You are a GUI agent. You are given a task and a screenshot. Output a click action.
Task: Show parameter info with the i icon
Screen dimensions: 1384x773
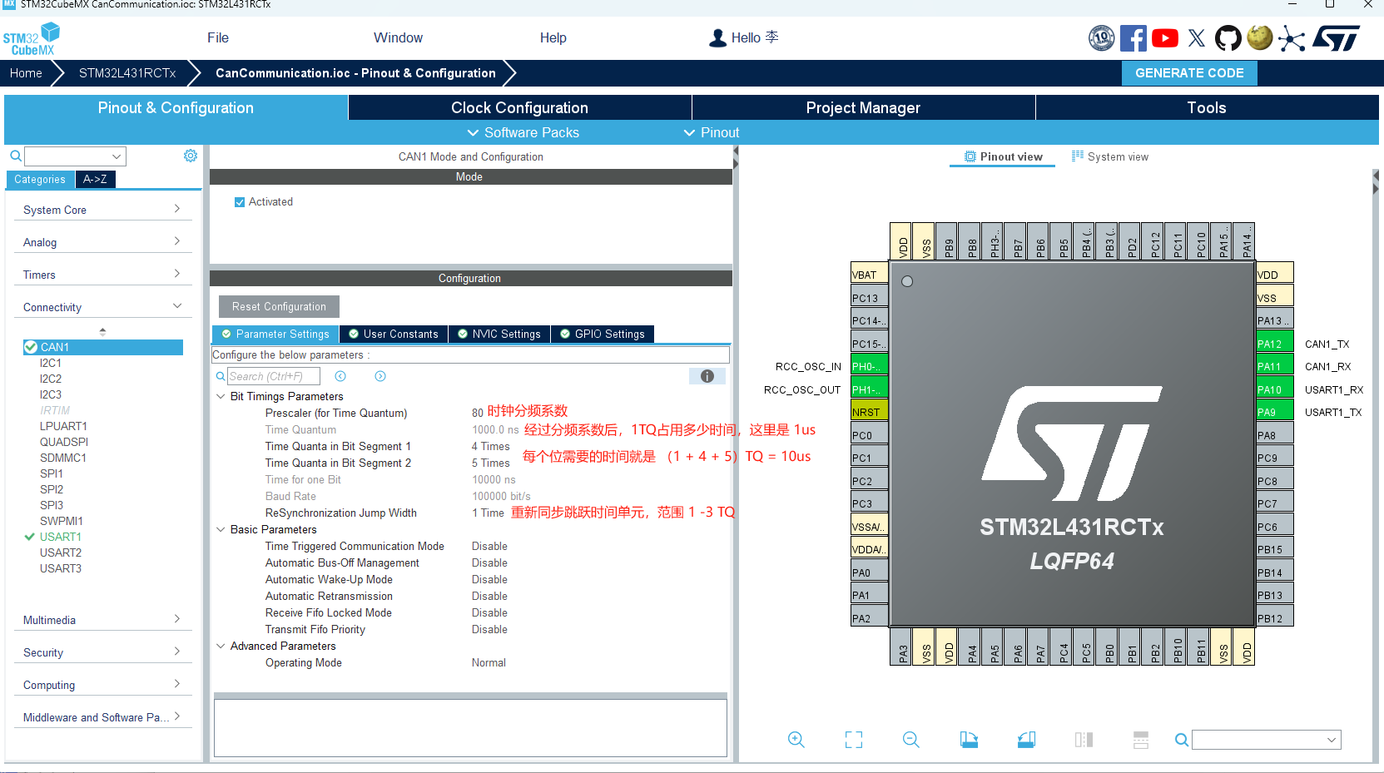click(x=707, y=376)
